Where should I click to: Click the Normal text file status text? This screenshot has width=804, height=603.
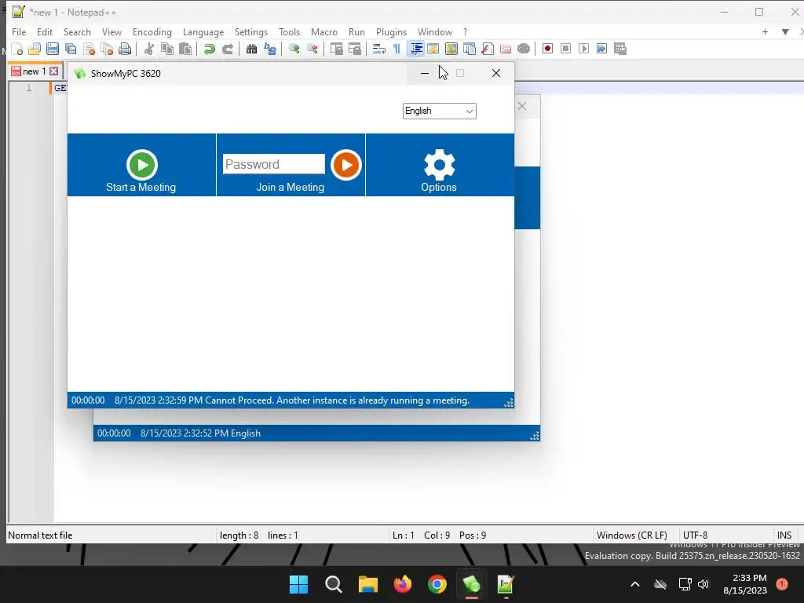click(x=40, y=535)
